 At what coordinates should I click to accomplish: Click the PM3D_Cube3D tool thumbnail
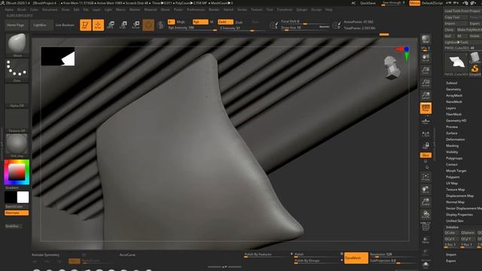pos(456,63)
